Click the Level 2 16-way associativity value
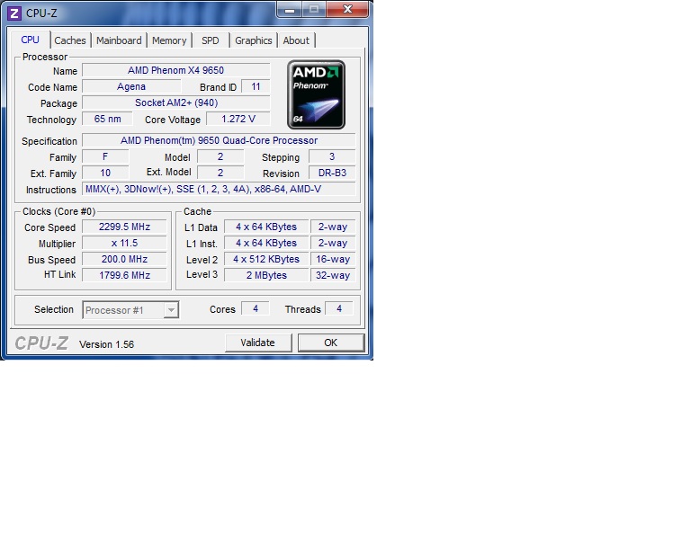Screen dimensions: 691x552 pos(333,259)
